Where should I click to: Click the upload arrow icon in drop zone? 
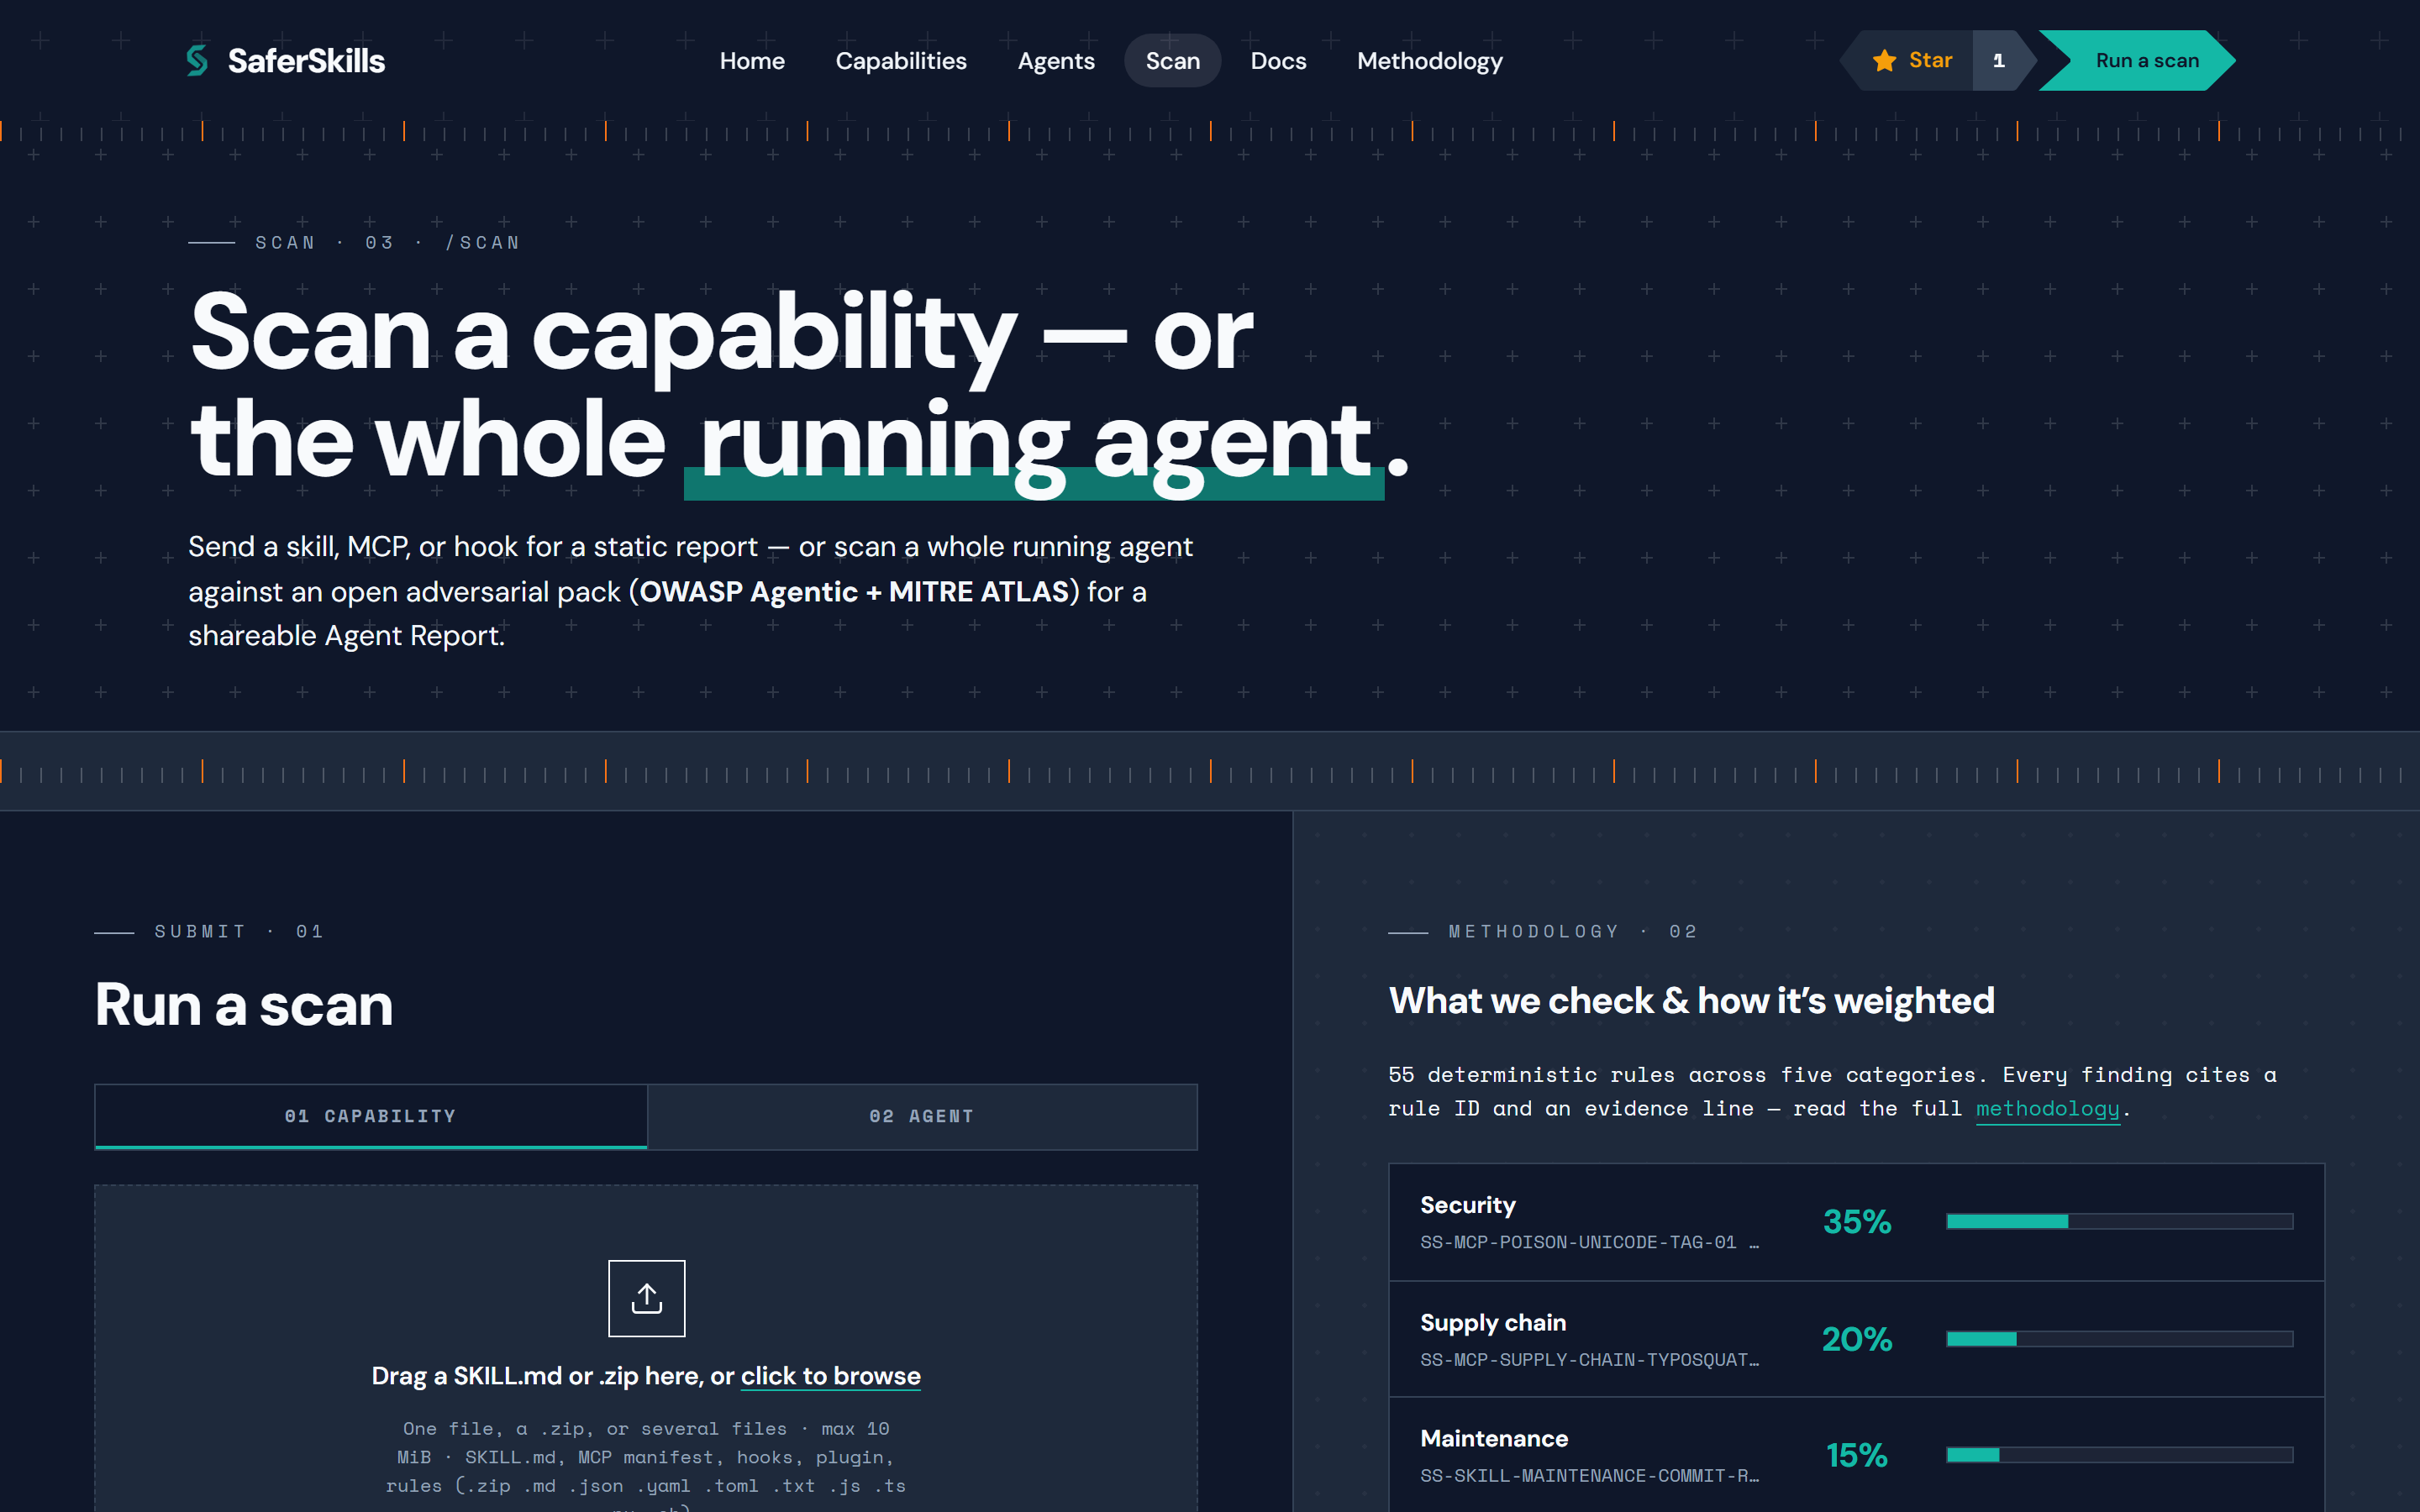tap(647, 1298)
